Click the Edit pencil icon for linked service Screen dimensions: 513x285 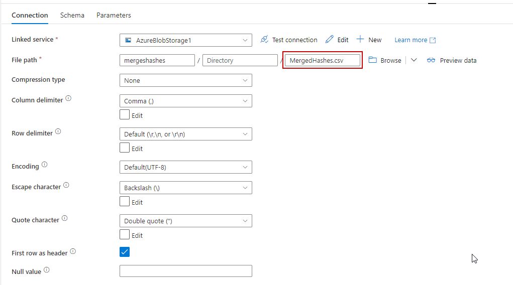tap(330, 40)
